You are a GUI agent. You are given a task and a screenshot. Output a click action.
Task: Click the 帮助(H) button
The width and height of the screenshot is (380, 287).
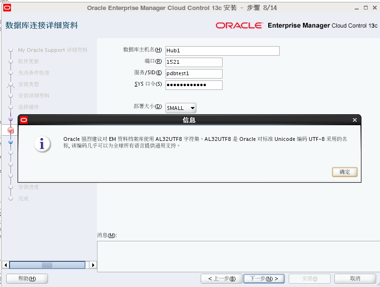27,278
